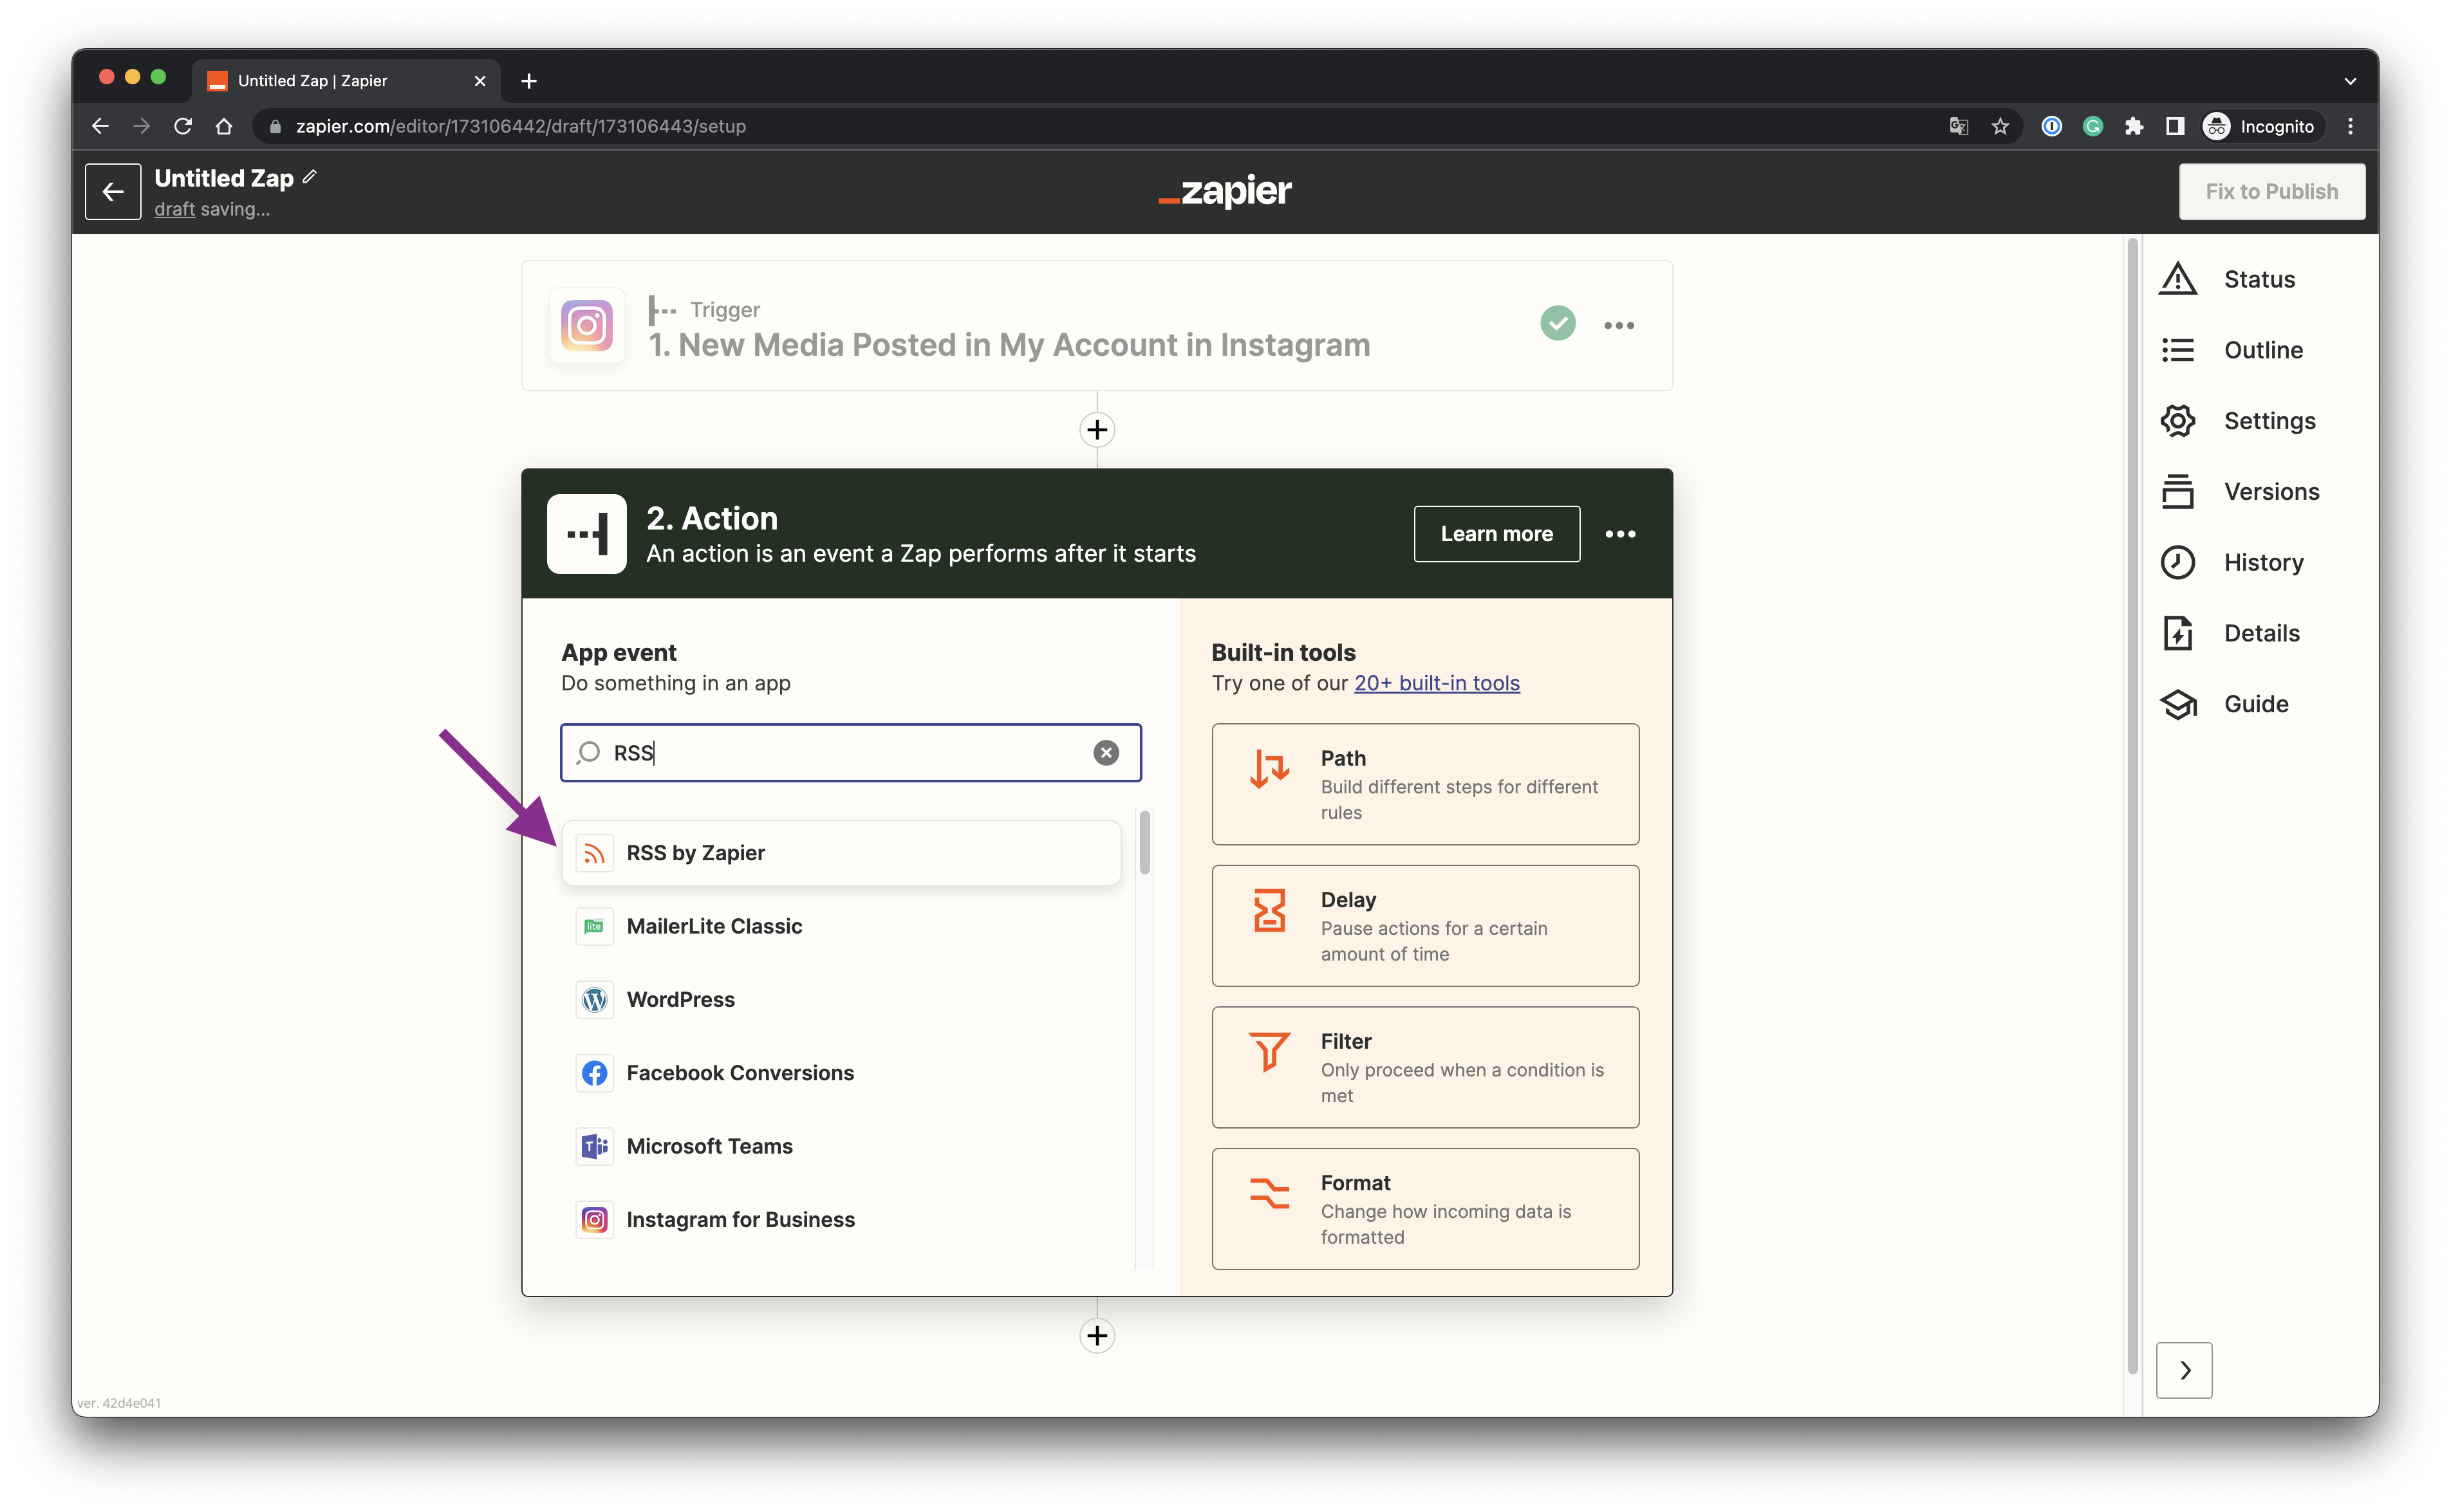
Task: Bookmark this page with the star
Action: click(1999, 126)
